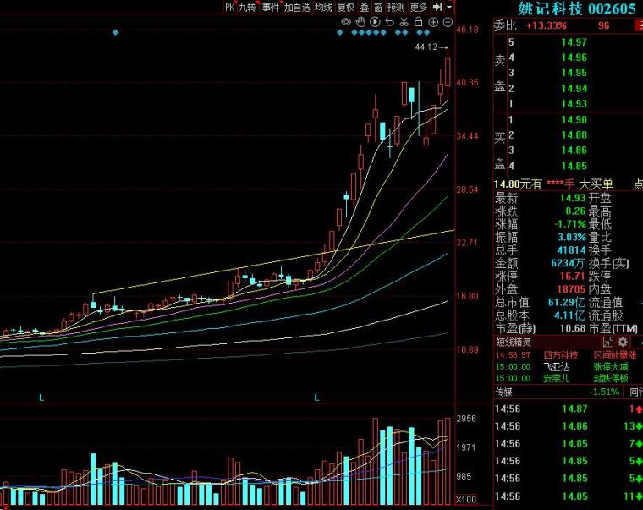This screenshot has height=510, width=643.
Task: Select the scissors cut tool
Action: click(404, 22)
